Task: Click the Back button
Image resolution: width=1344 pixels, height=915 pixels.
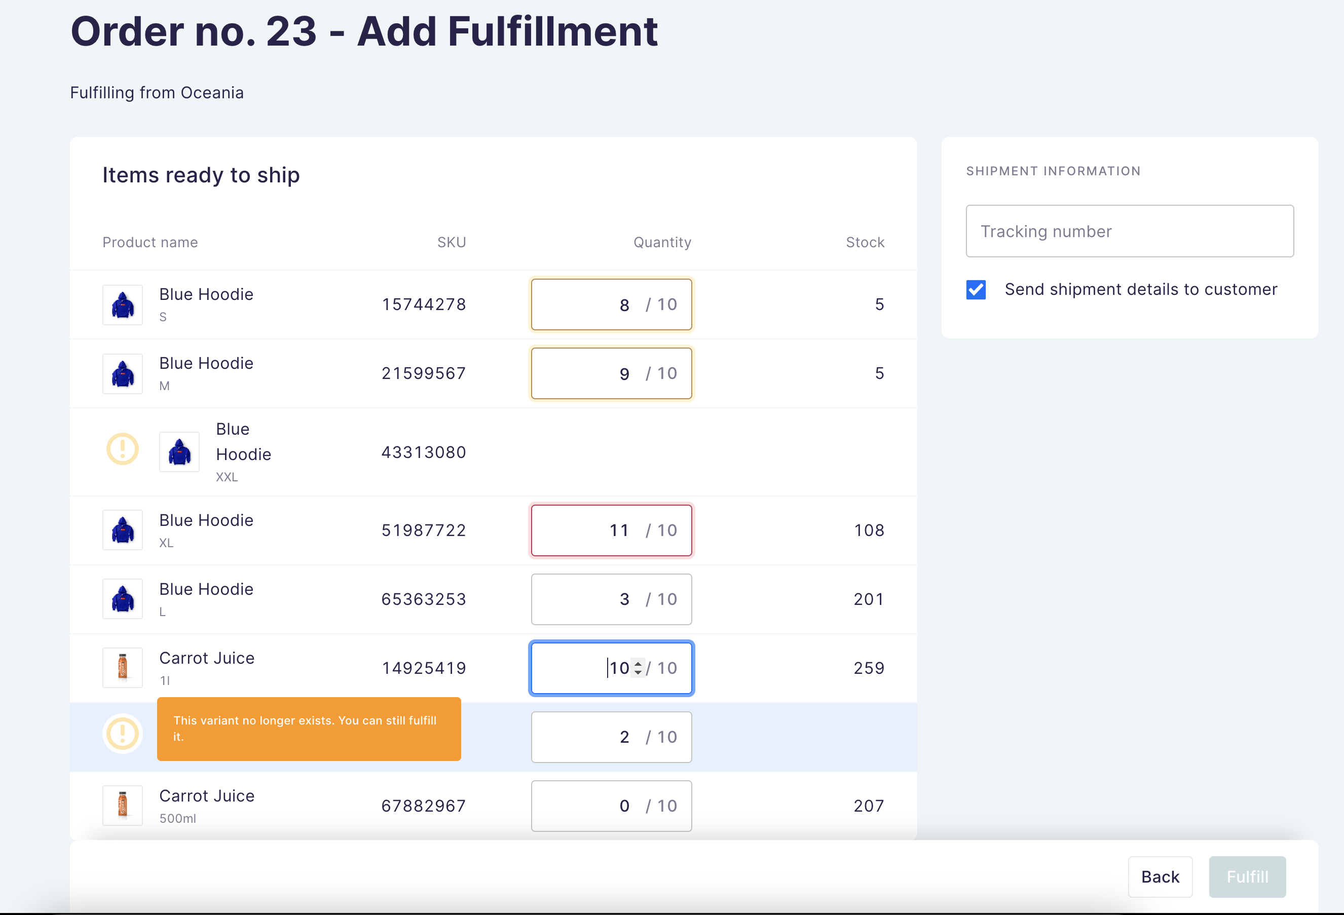Action: click(x=1160, y=877)
